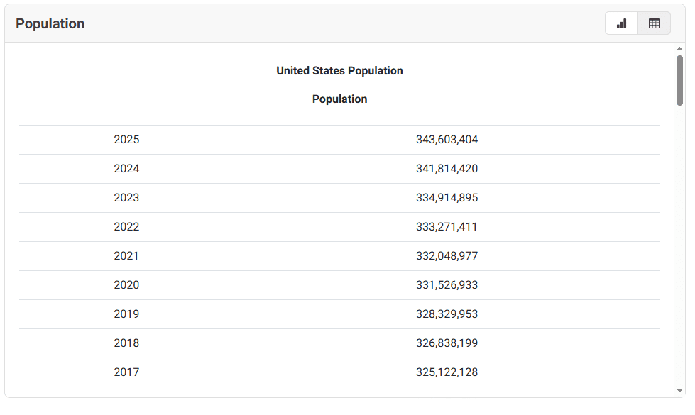695x415 pixels.
Task: Switch to table view icon
Action: (x=654, y=23)
